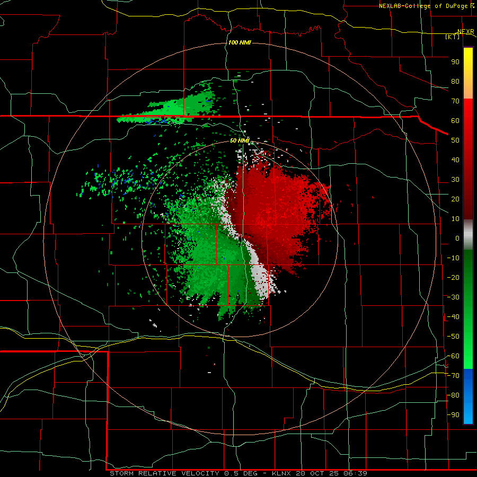Image resolution: width=477 pixels, height=477 pixels.
Task: Click the "60" value on the velocity scale
Action: [455, 120]
